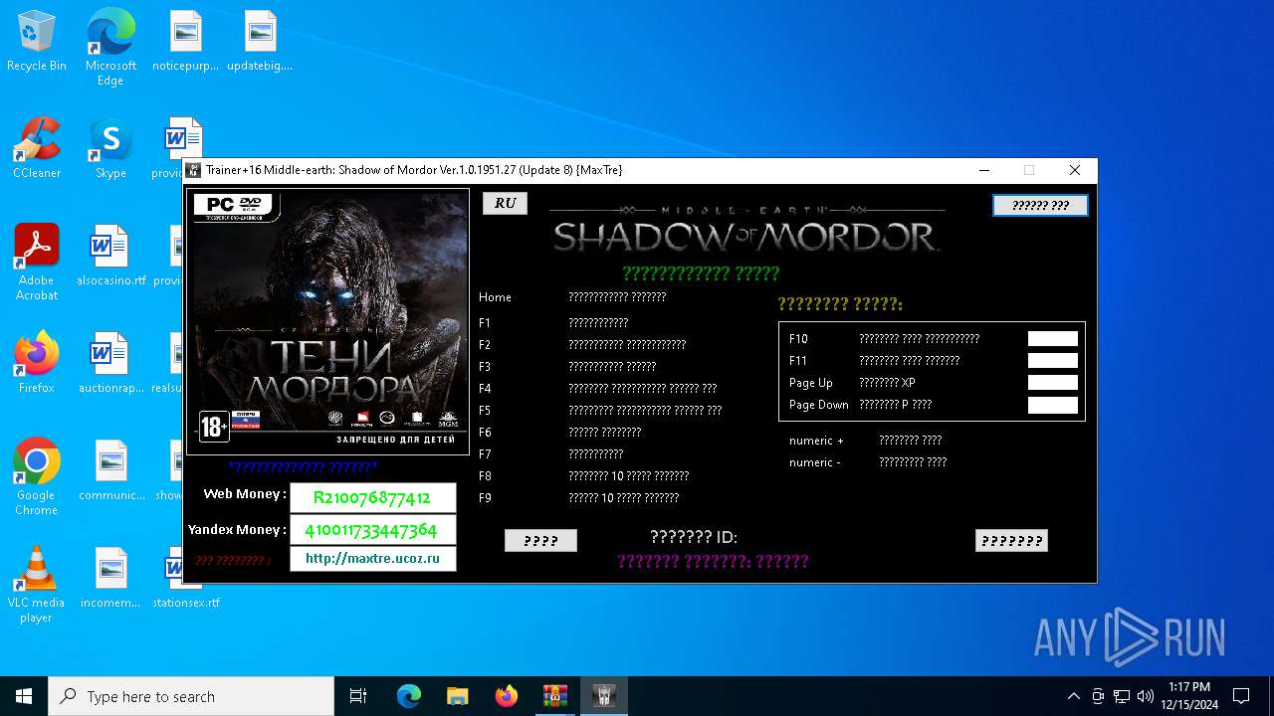This screenshot has width=1274, height=716.
Task: Click the question-mark button at top right of trainer
Action: coord(1040,205)
